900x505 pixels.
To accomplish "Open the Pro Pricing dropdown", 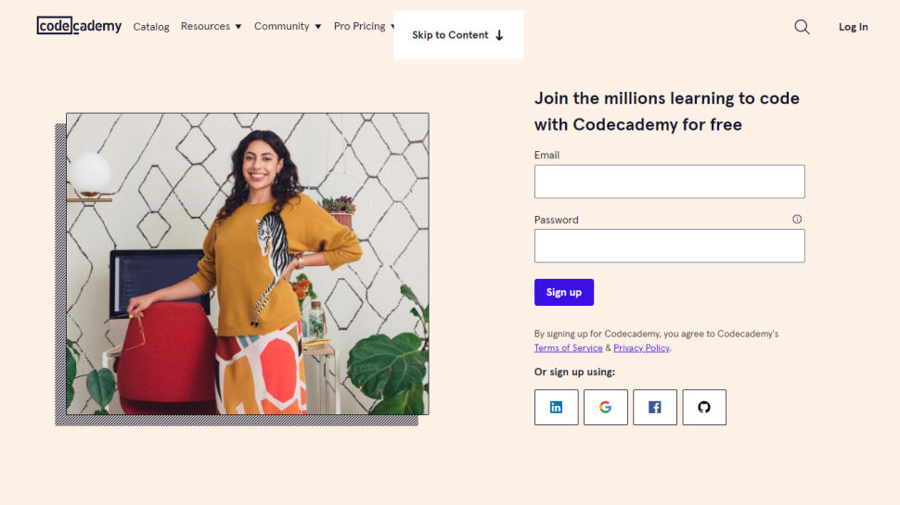I will point(364,26).
